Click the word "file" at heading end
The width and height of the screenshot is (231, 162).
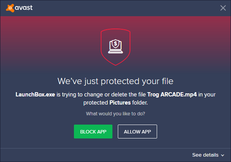167,81
